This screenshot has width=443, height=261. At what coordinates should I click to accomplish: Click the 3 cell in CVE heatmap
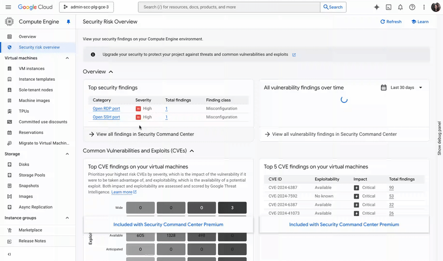[x=232, y=208]
